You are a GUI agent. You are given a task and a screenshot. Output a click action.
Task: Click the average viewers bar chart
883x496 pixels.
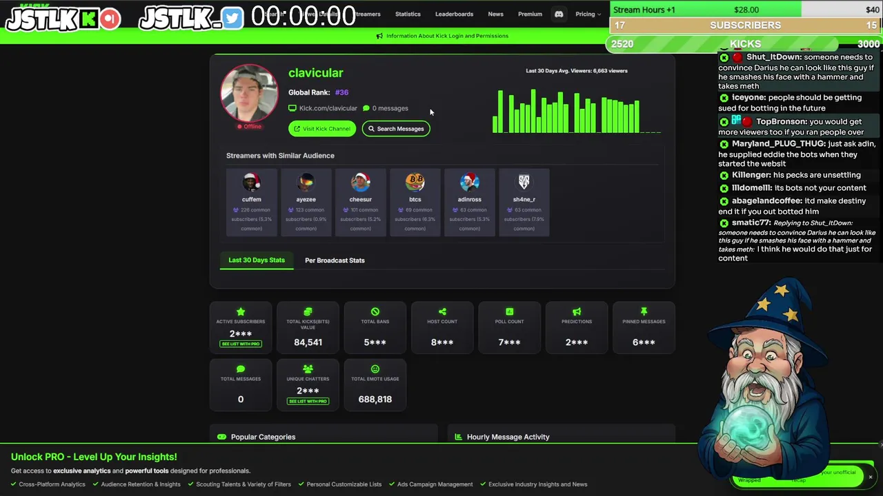576,110
